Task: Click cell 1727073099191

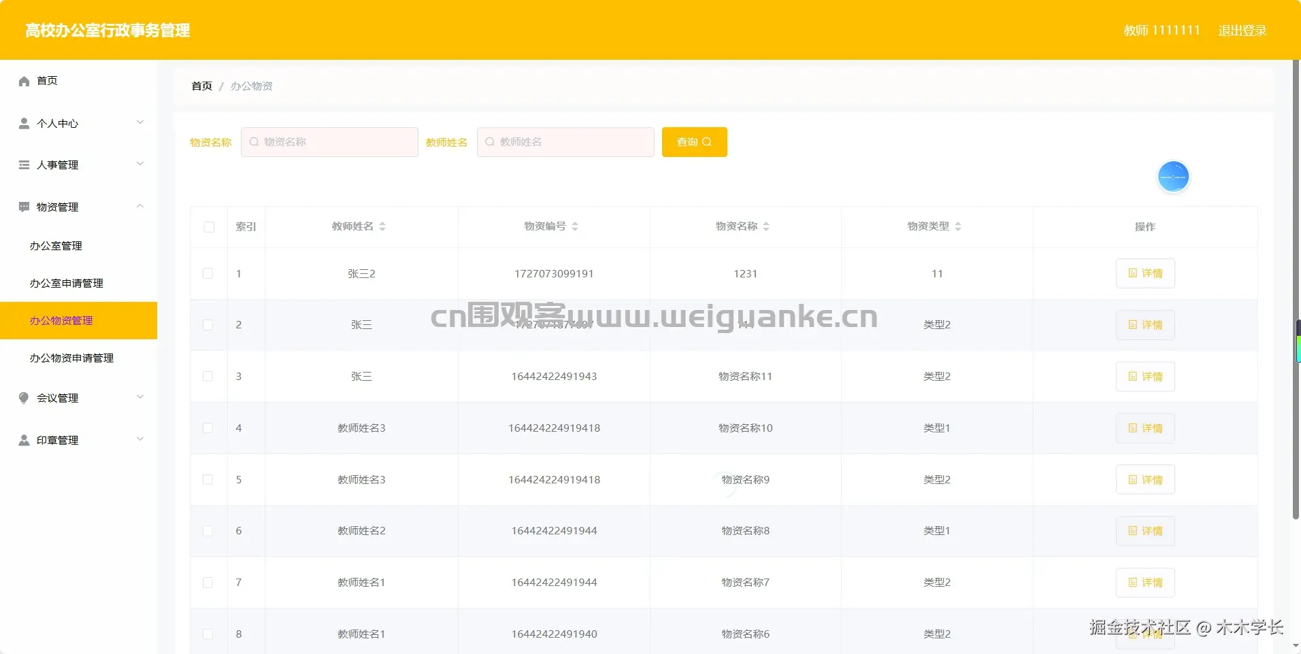Action: 554,273
